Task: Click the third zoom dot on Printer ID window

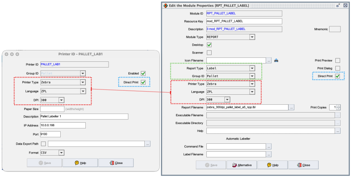Action: (17, 54)
